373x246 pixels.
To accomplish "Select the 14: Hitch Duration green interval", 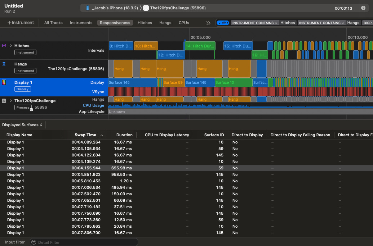I will pyautogui.click(x=200, y=46).
